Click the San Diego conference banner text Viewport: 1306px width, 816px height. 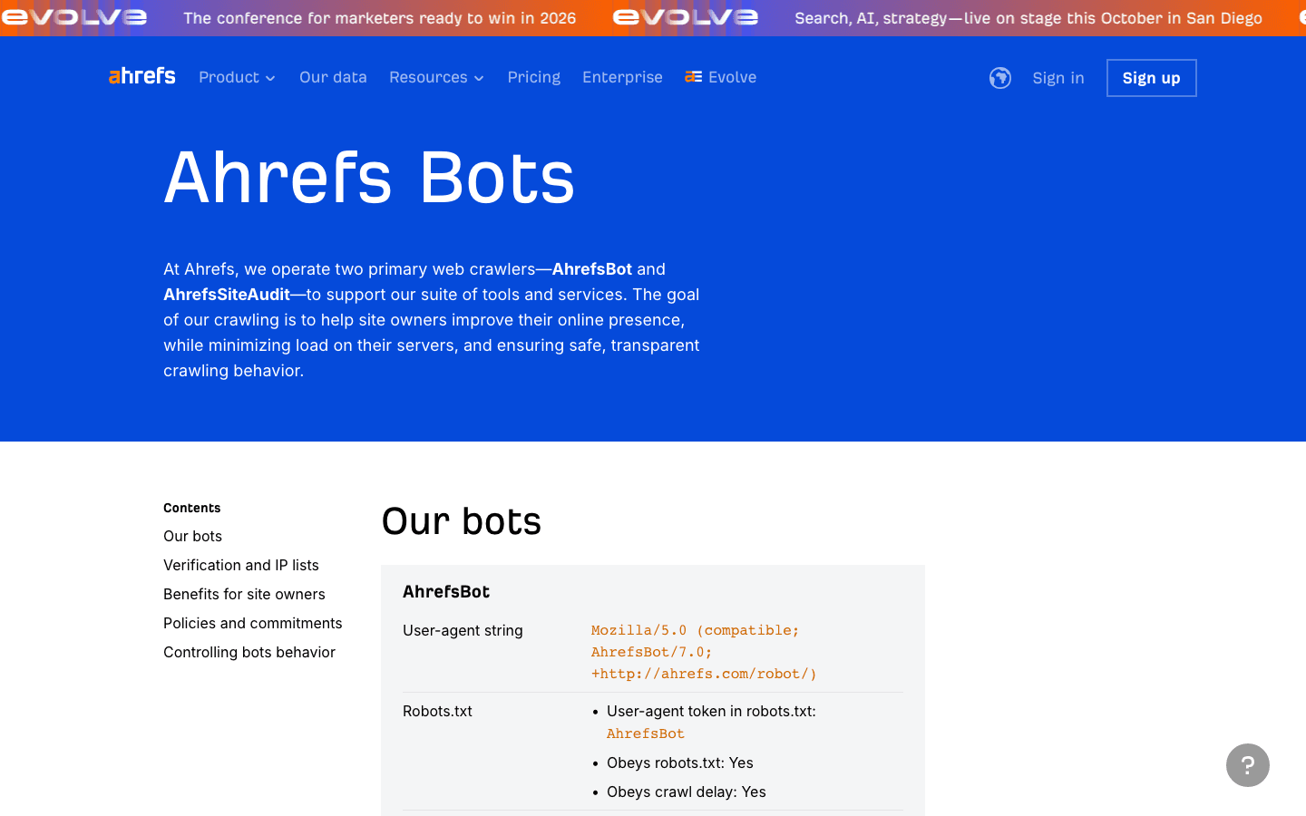(1028, 18)
